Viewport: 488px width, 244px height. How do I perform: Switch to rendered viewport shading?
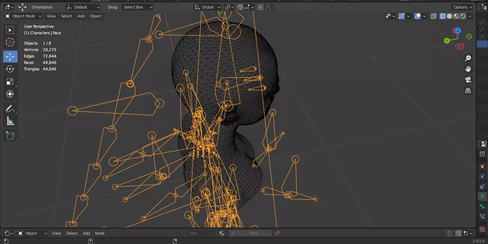463,16
